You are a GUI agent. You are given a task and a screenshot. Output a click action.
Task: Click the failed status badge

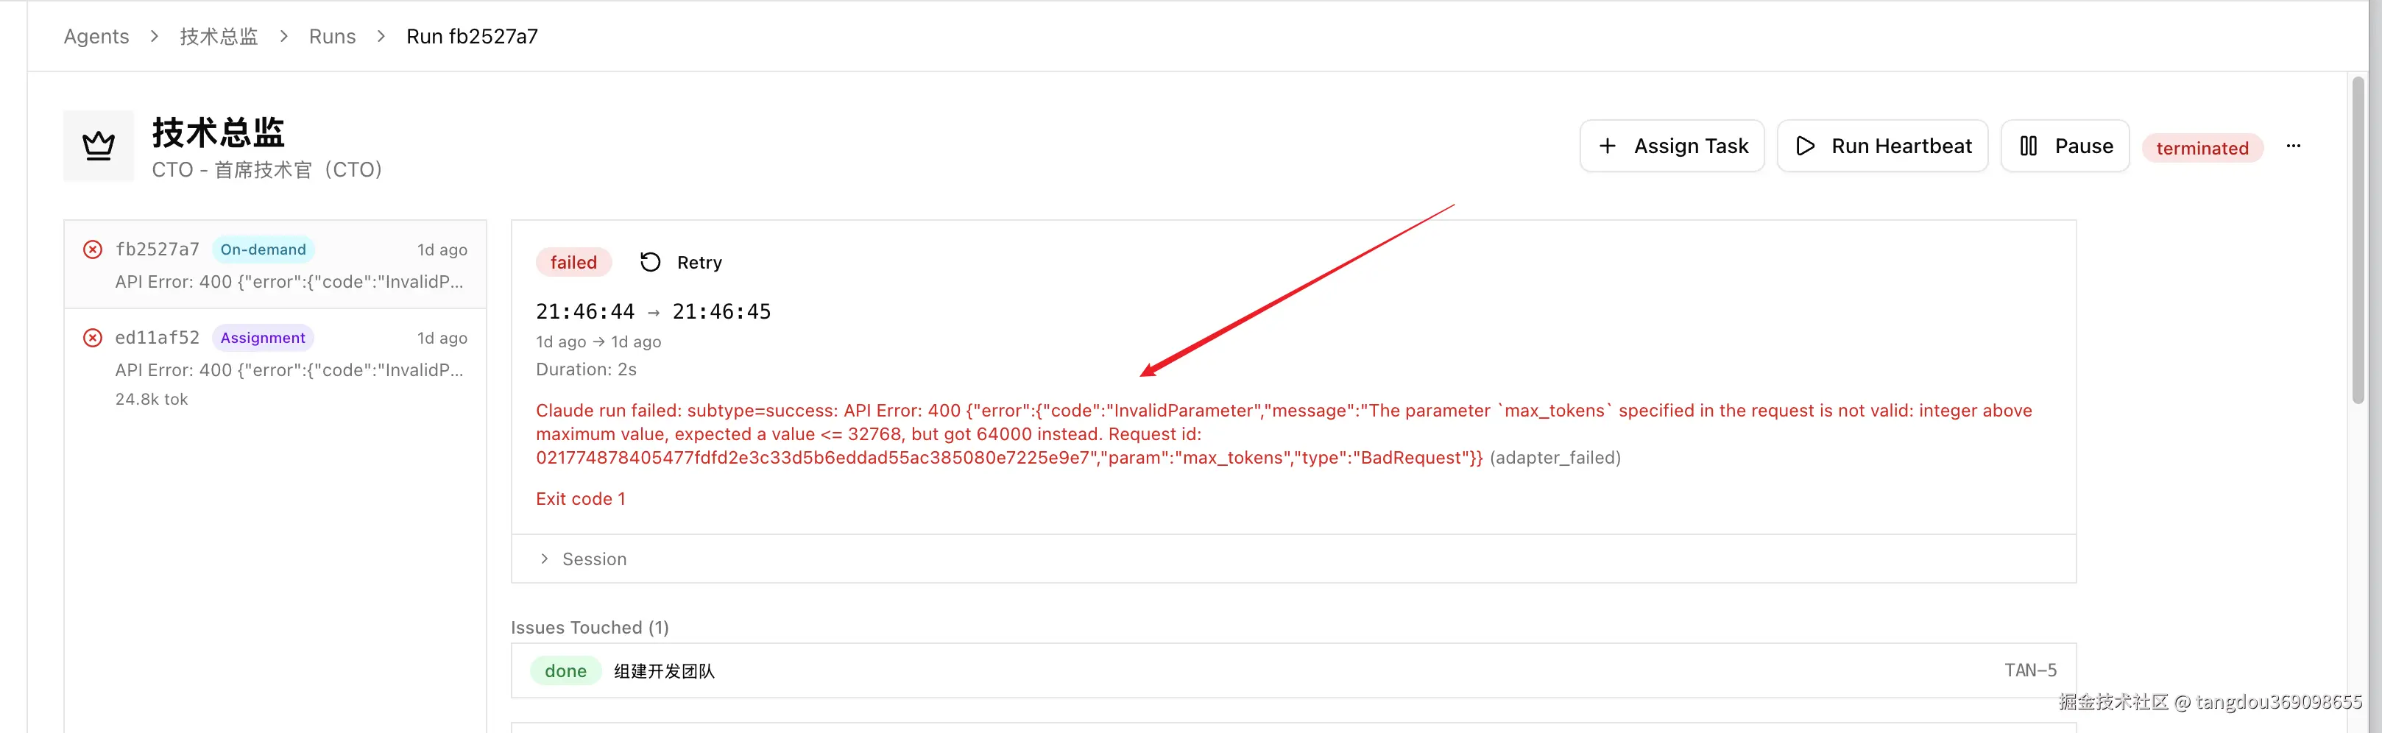573,263
